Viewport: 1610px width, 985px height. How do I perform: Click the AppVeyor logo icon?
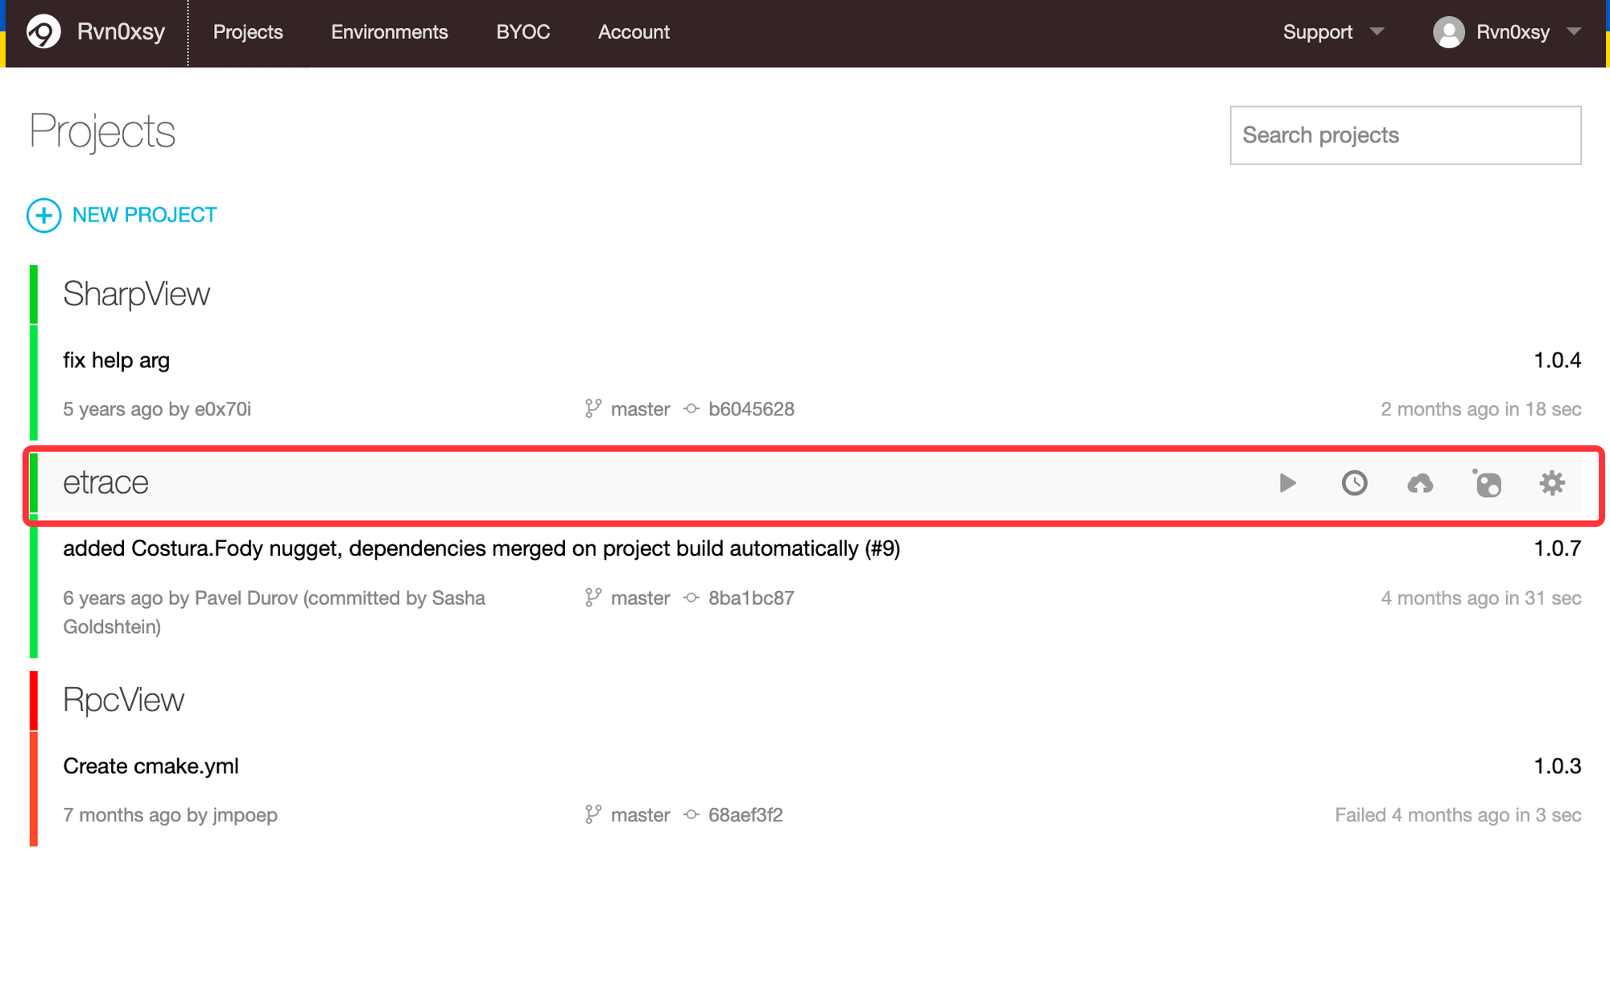pos(43,32)
